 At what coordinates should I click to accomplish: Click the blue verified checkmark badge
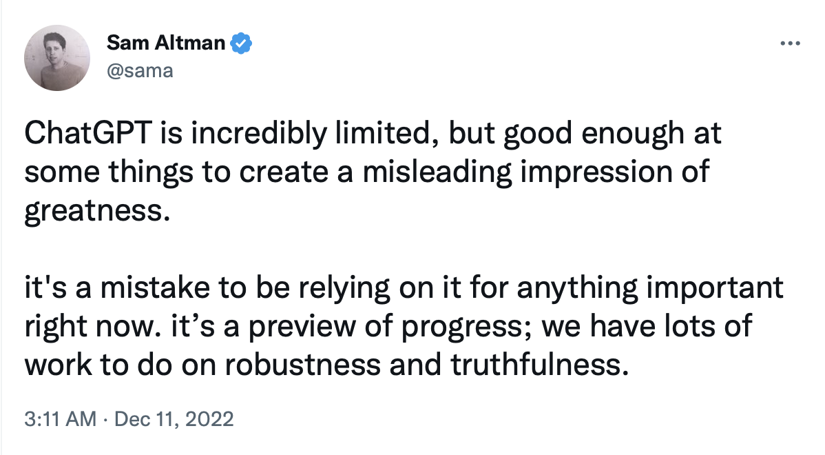point(241,43)
